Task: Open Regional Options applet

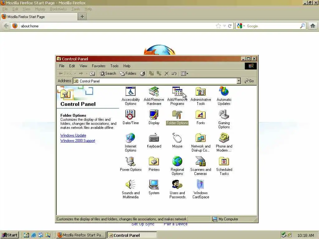Action: (x=177, y=166)
